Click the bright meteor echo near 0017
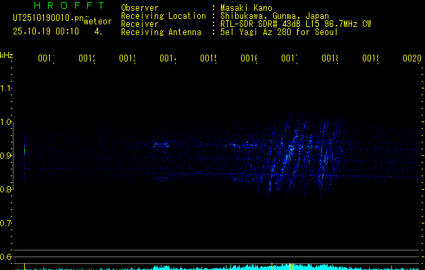The width and height of the screenshot is (425, 270). tap(289, 153)
